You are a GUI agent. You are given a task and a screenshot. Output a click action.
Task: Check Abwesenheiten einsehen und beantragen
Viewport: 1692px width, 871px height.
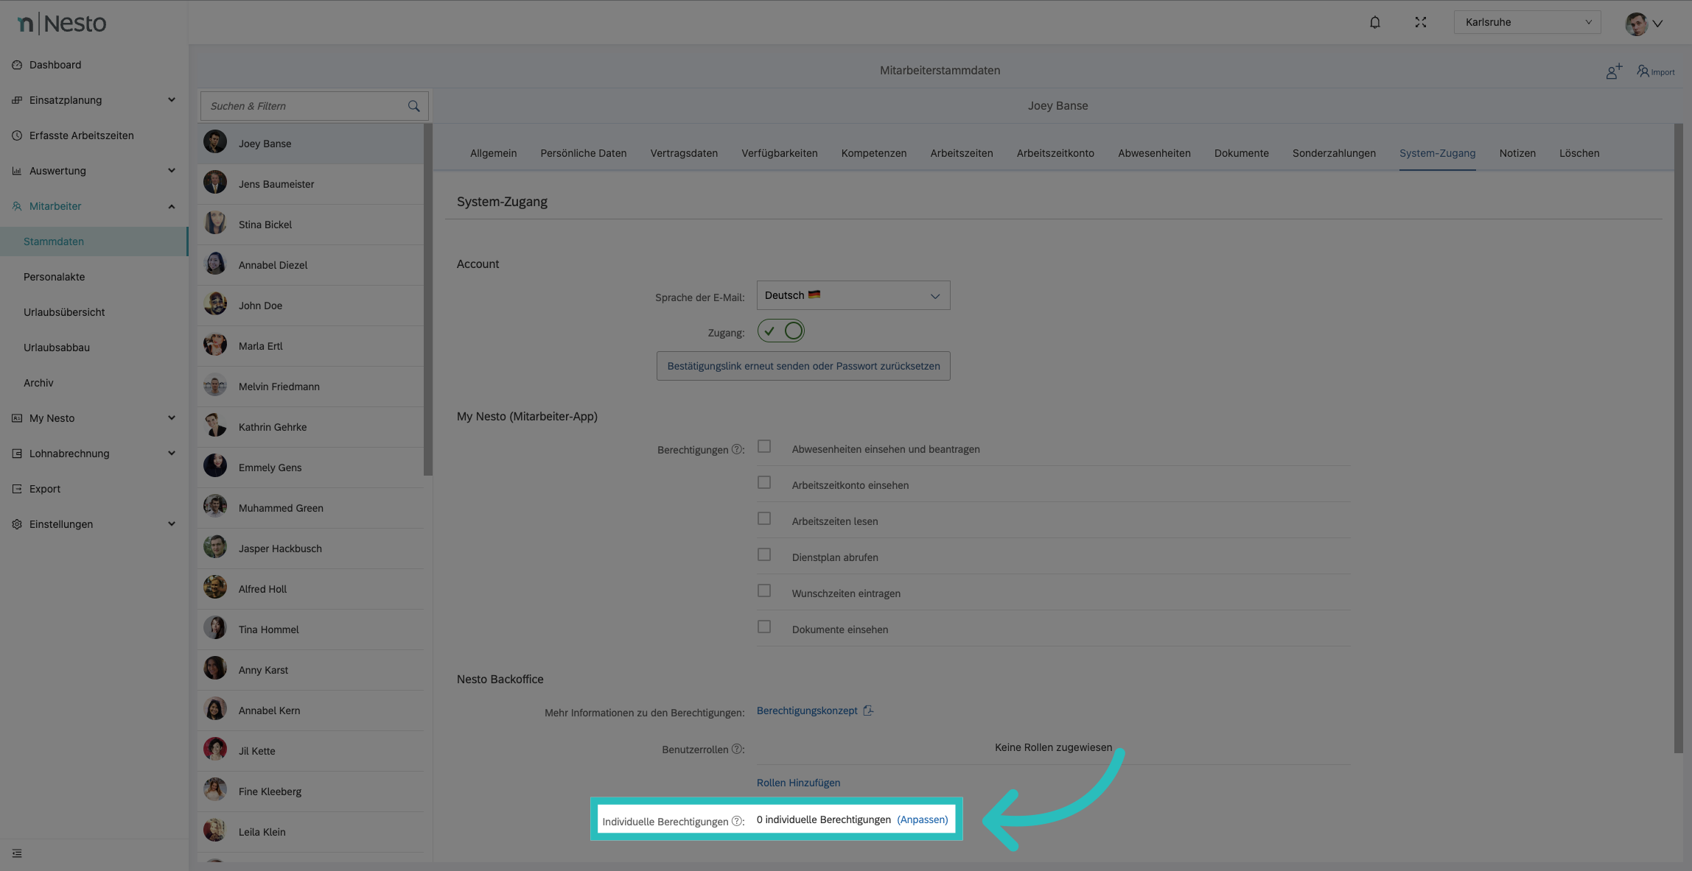pos(764,447)
